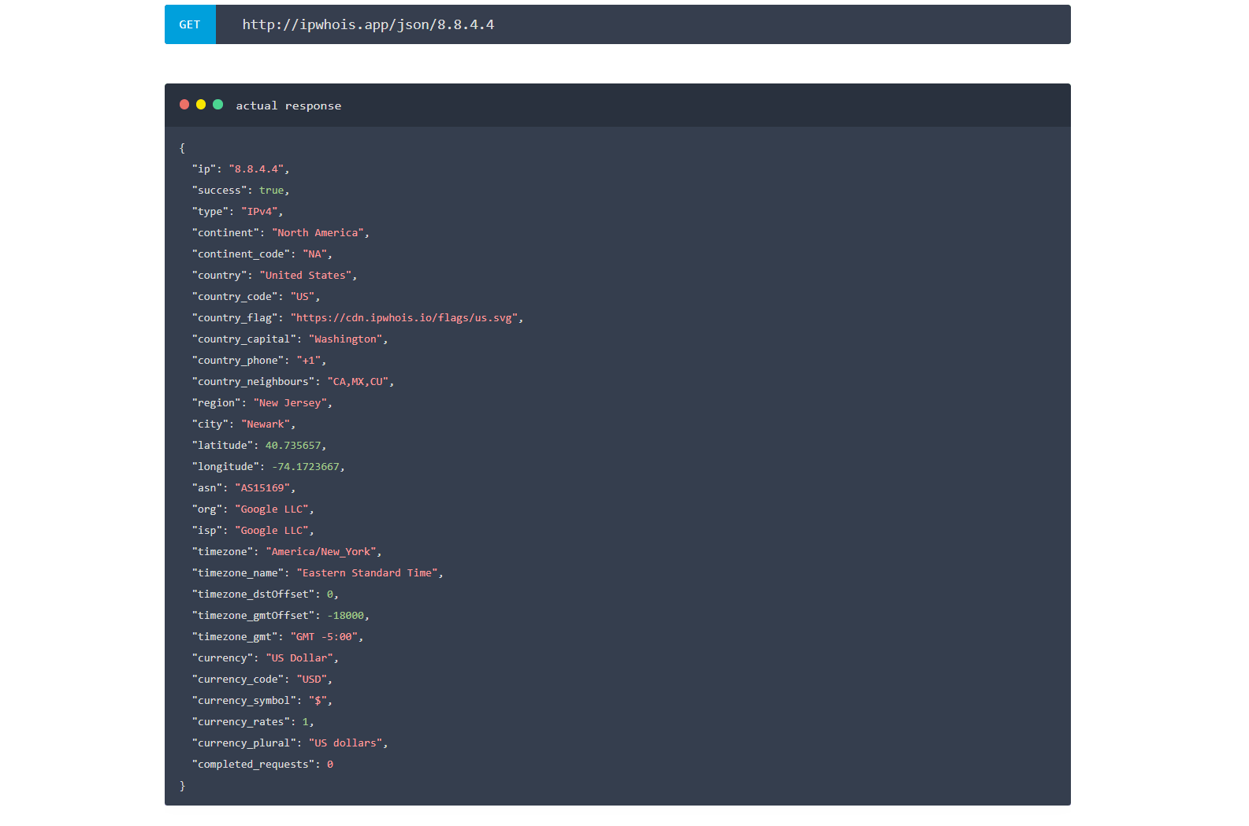Click the latitude value 40.735657
The height and width of the screenshot is (826, 1249).
293,446
